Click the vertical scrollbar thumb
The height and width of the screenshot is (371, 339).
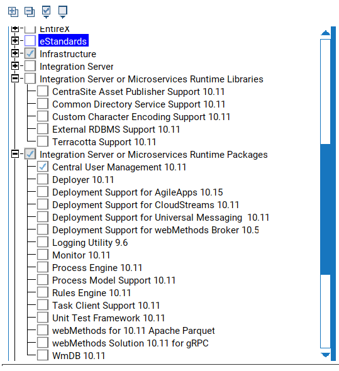[326, 209]
